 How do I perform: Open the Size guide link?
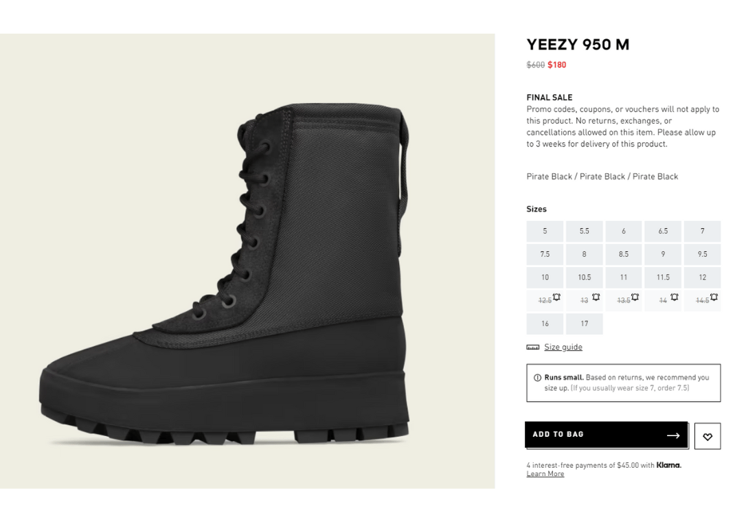tap(563, 348)
